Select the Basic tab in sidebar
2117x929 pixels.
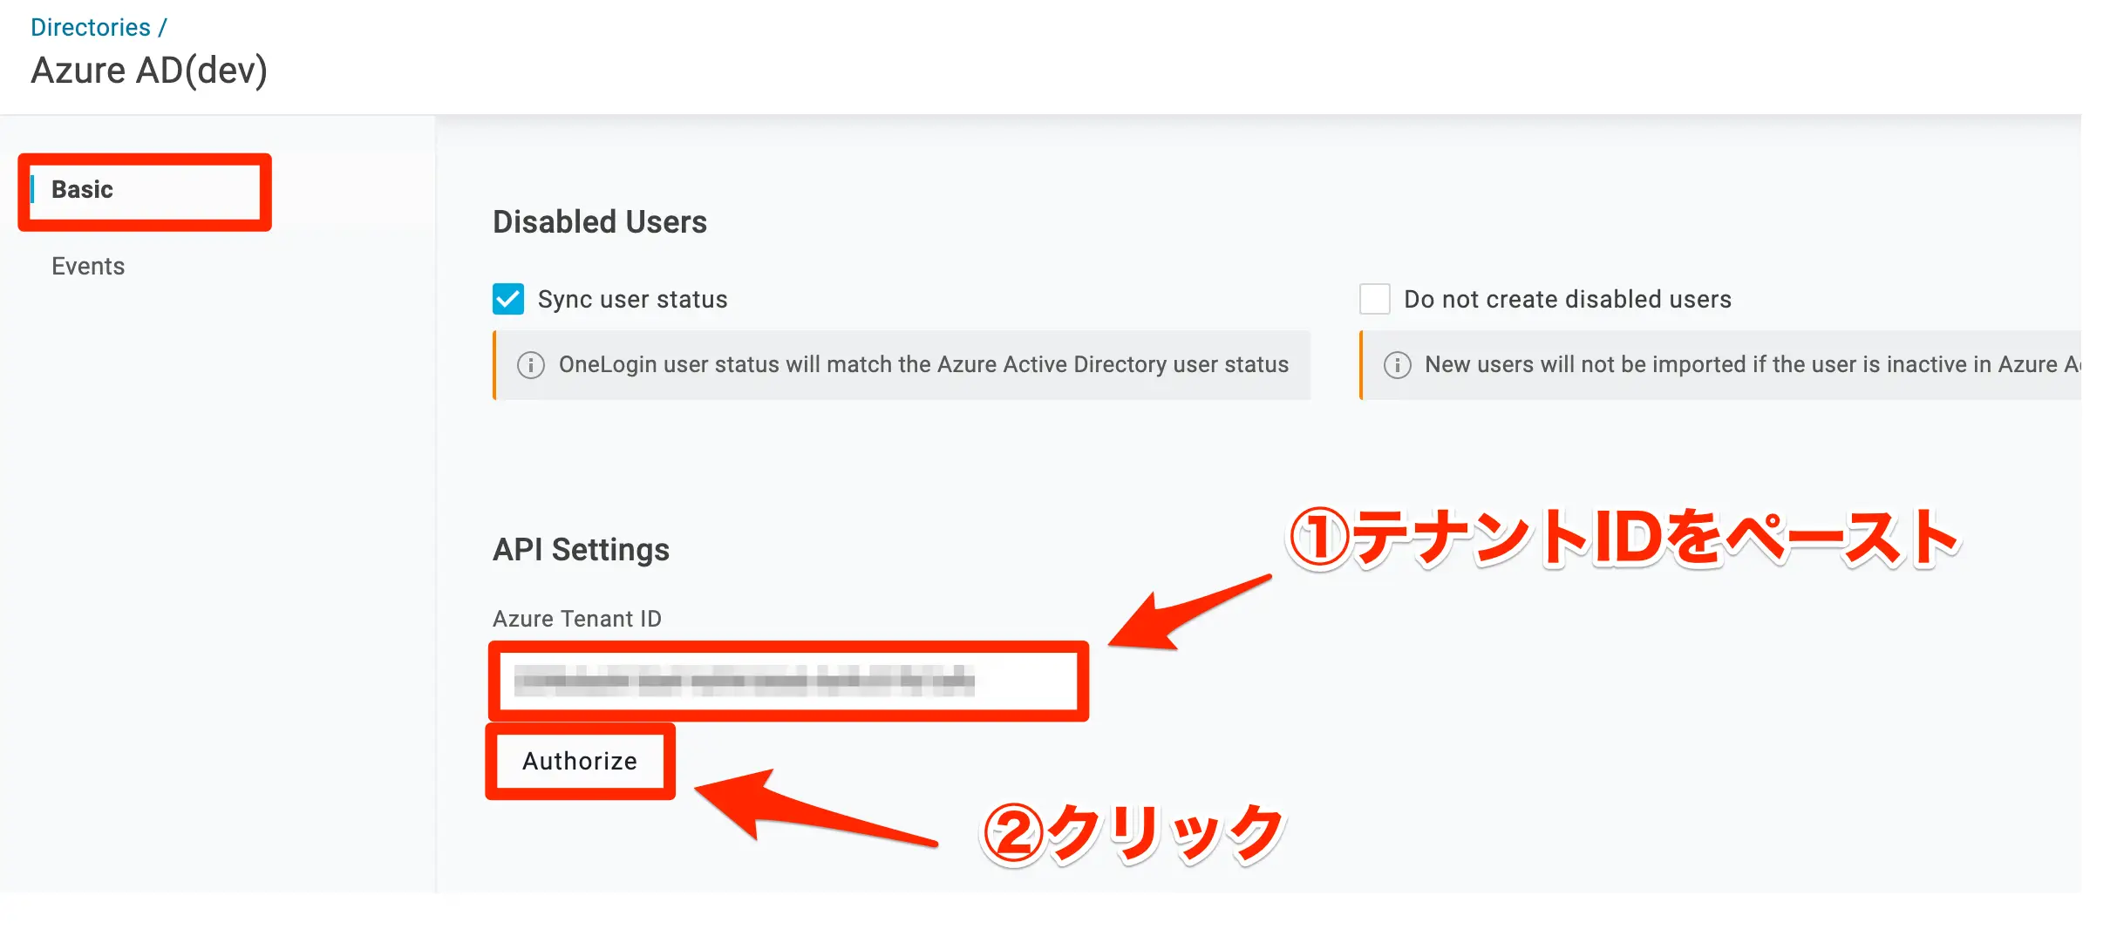click(x=83, y=190)
